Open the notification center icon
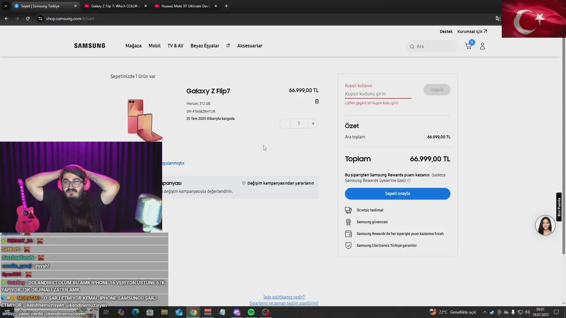 click(x=556, y=312)
